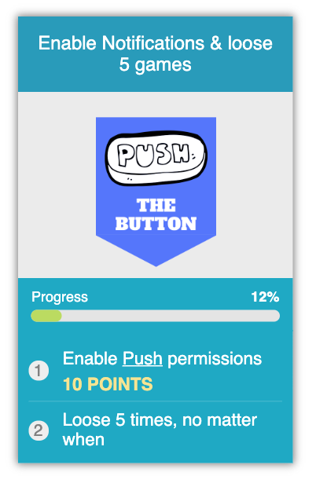Open the underlined Push link
This screenshot has height=487, width=316.
click(x=142, y=359)
